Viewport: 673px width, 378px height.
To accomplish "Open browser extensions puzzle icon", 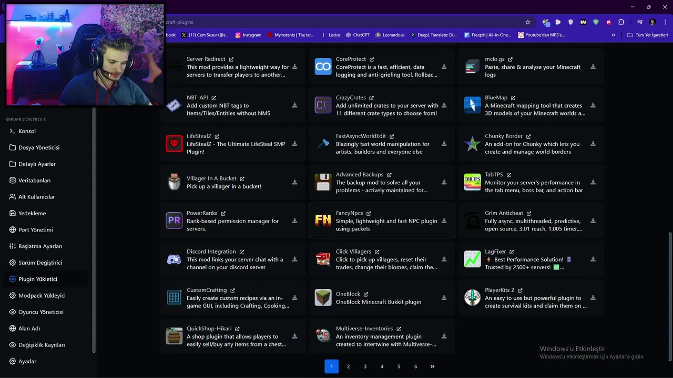I will [621, 22].
